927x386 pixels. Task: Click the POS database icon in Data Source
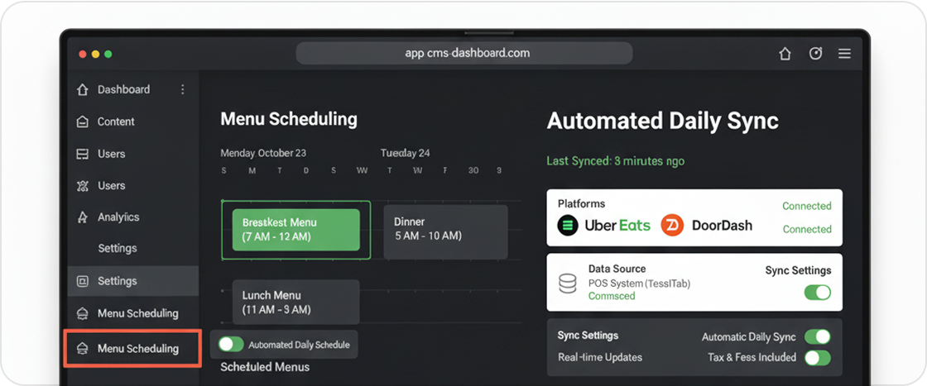(567, 284)
